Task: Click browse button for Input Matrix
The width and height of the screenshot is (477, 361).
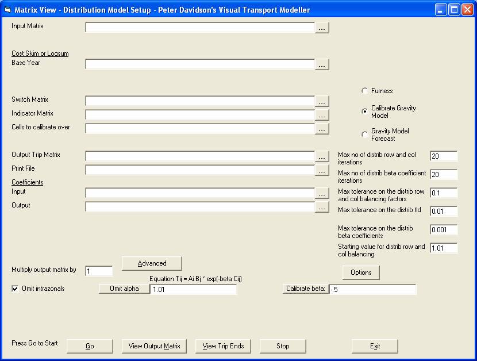Action: 322,28
